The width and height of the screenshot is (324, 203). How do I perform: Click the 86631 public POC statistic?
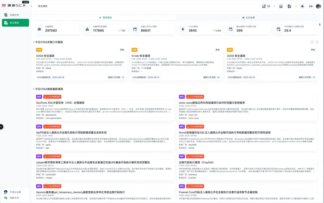click(145, 31)
